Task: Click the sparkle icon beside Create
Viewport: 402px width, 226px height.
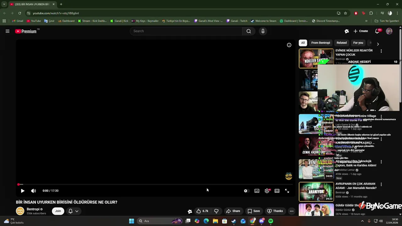Action: click(347, 31)
